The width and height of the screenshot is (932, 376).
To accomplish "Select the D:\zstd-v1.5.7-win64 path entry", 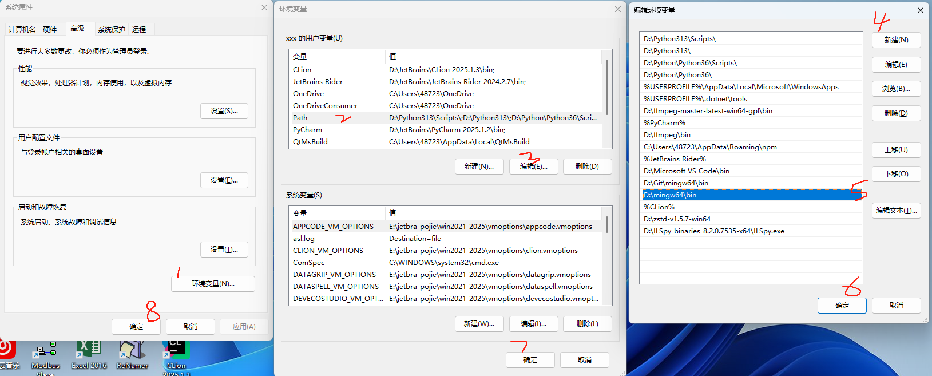I will pyautogui.click(x=751, y=219).
